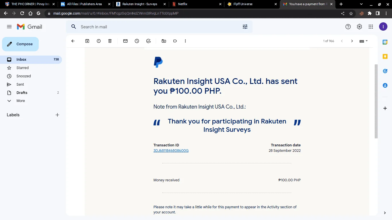
Task: Go to the browser home page
Action: pos(30,13)
